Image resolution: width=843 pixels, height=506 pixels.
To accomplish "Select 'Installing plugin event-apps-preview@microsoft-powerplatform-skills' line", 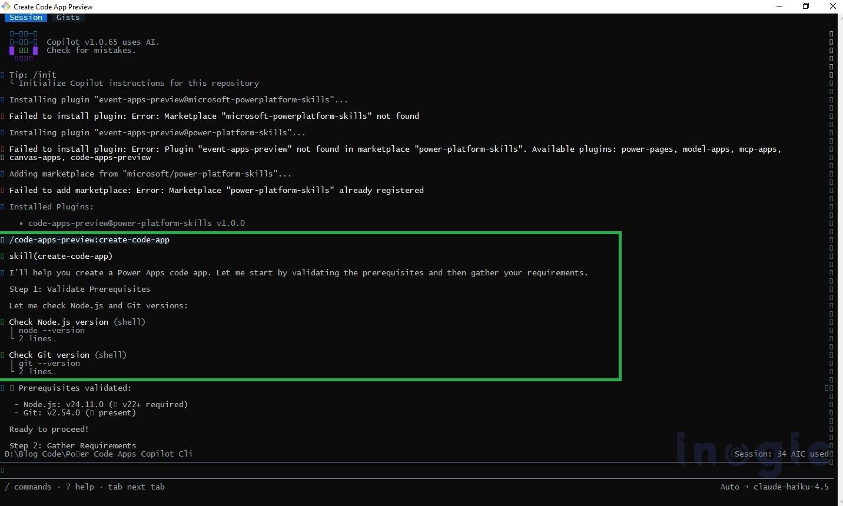I will click(x=178, y=99).
